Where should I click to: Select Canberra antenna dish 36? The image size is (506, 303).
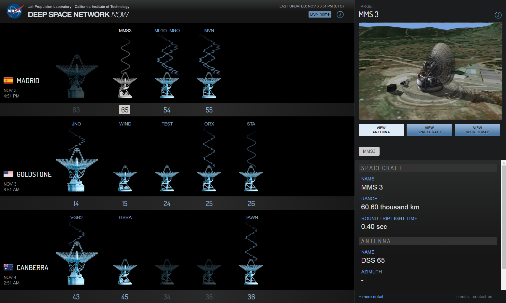point(251,272)
